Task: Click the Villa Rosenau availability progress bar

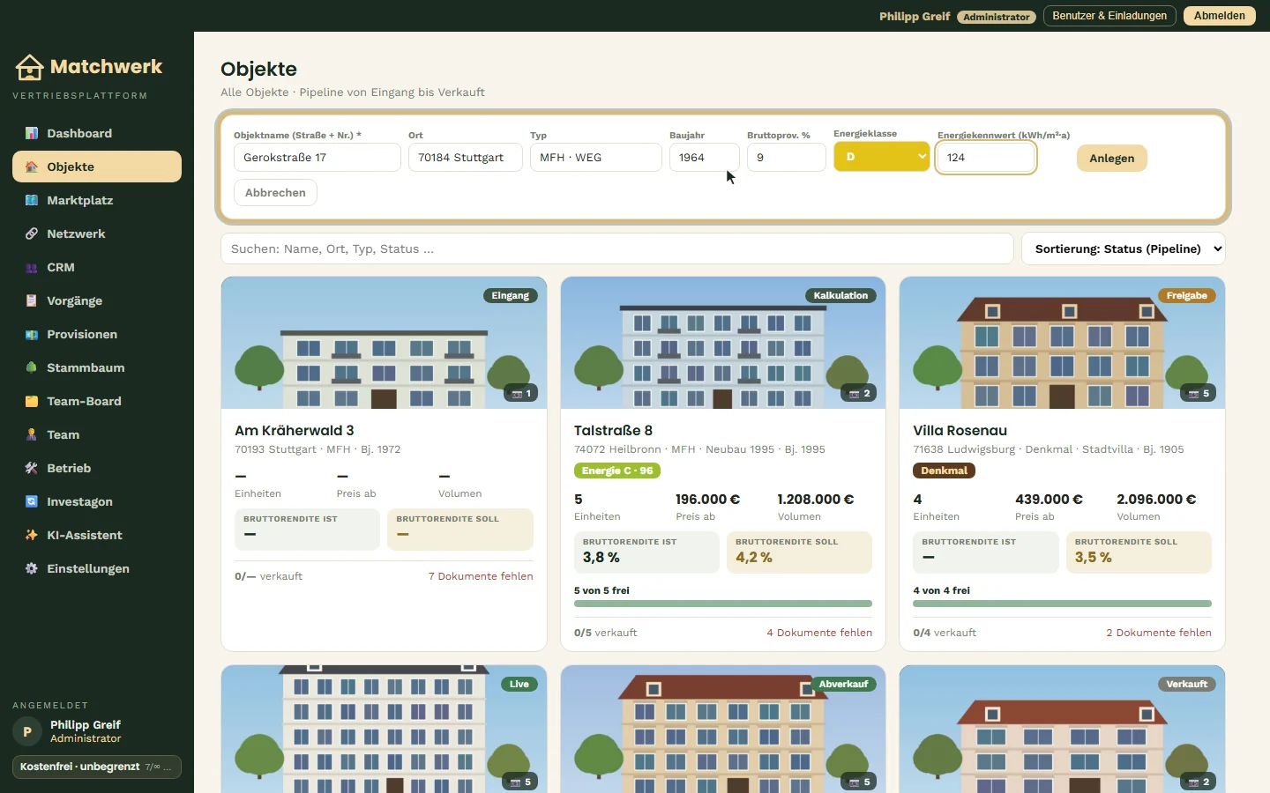Action: 1062,604
